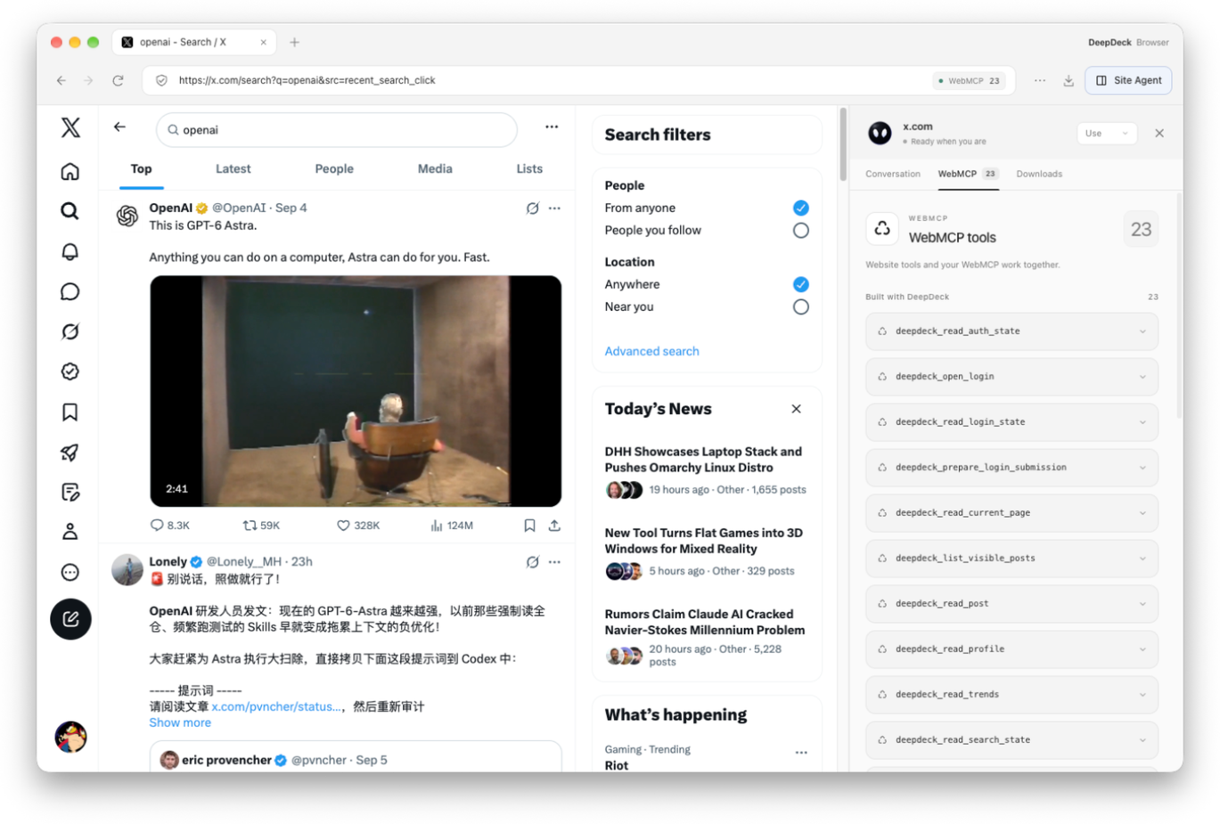Select Anywhere location radio option
1220x824 pixels.
(x=800, y=284)
